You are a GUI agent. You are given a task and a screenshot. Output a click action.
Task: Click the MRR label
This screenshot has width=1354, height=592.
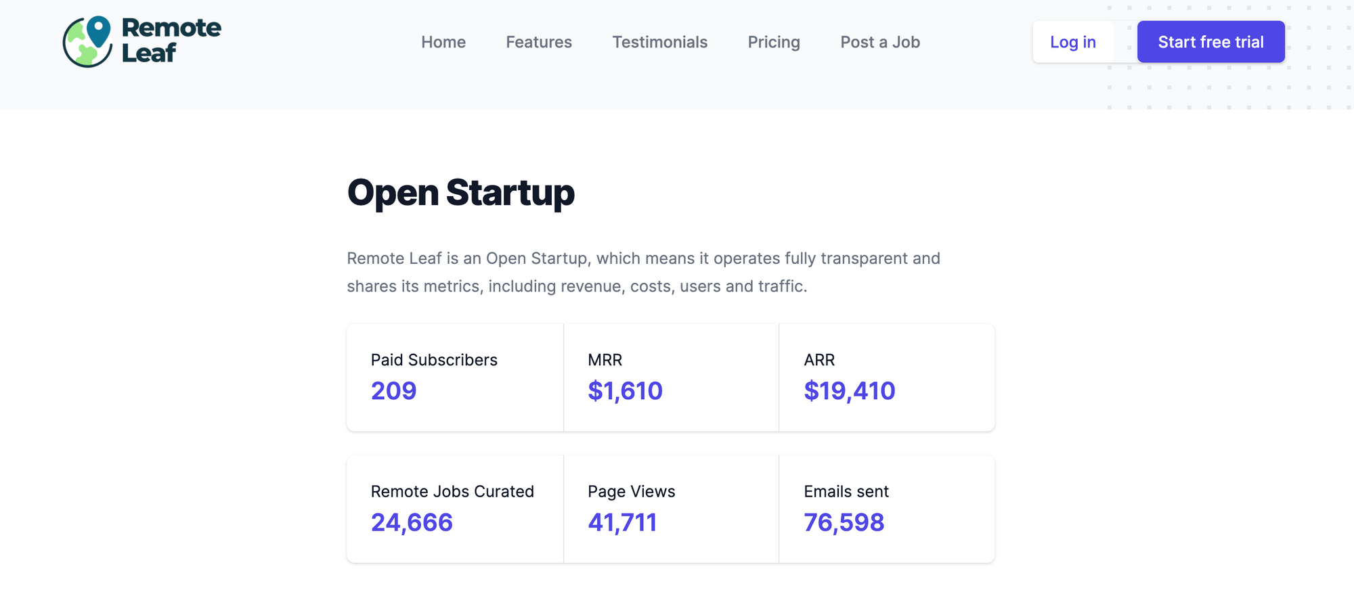(x=605, y=360)
